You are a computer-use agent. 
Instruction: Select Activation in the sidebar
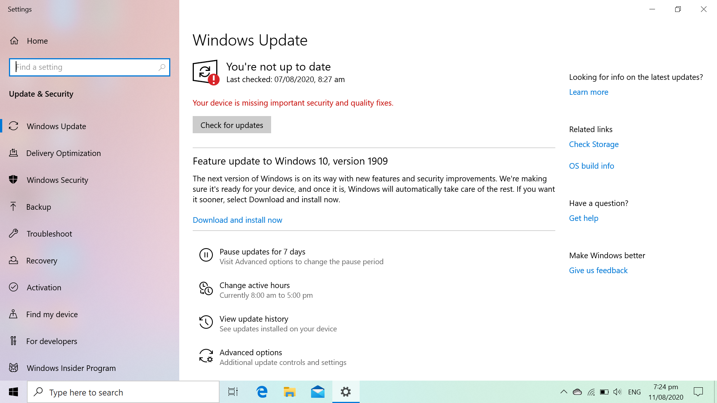point(90,287)
